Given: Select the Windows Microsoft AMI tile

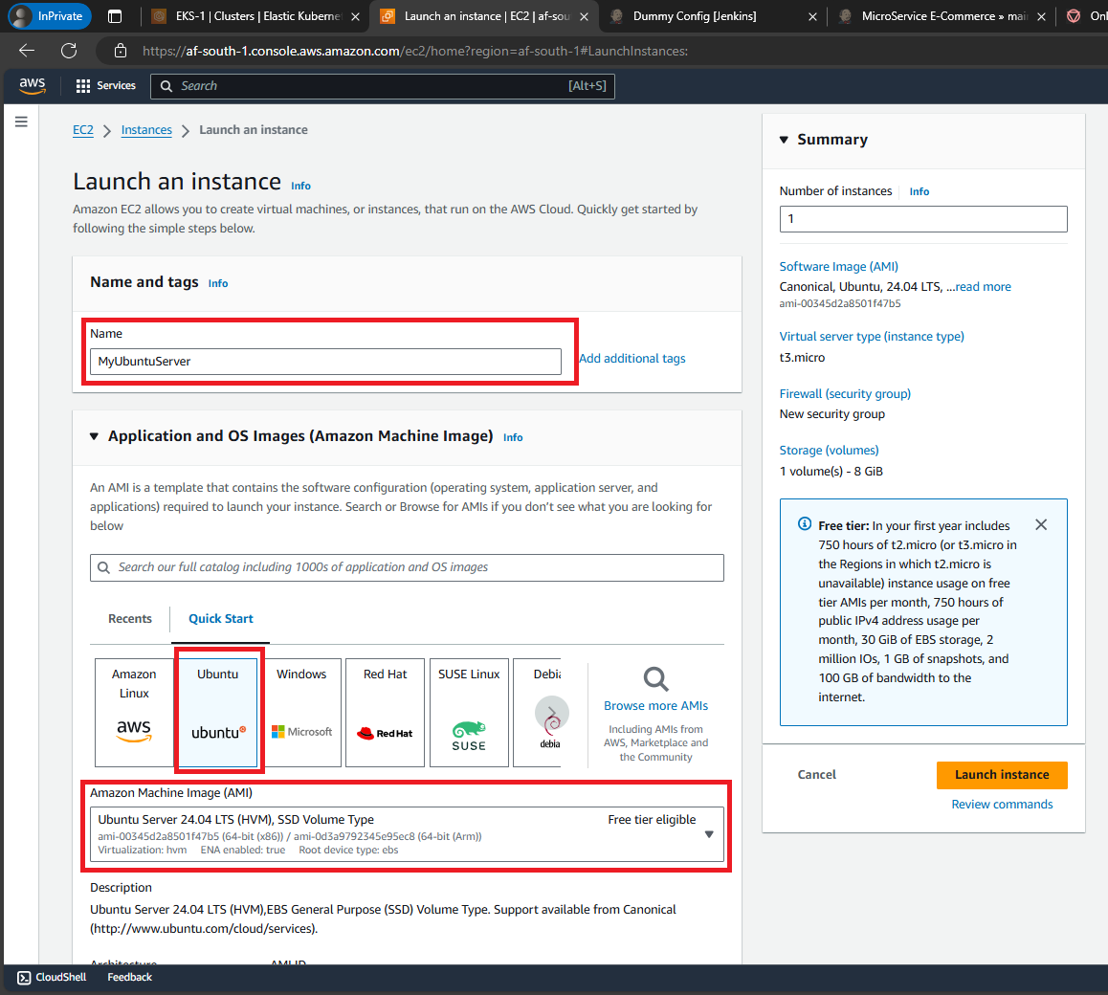Looking at the screenshot, I should click(301, 713).
